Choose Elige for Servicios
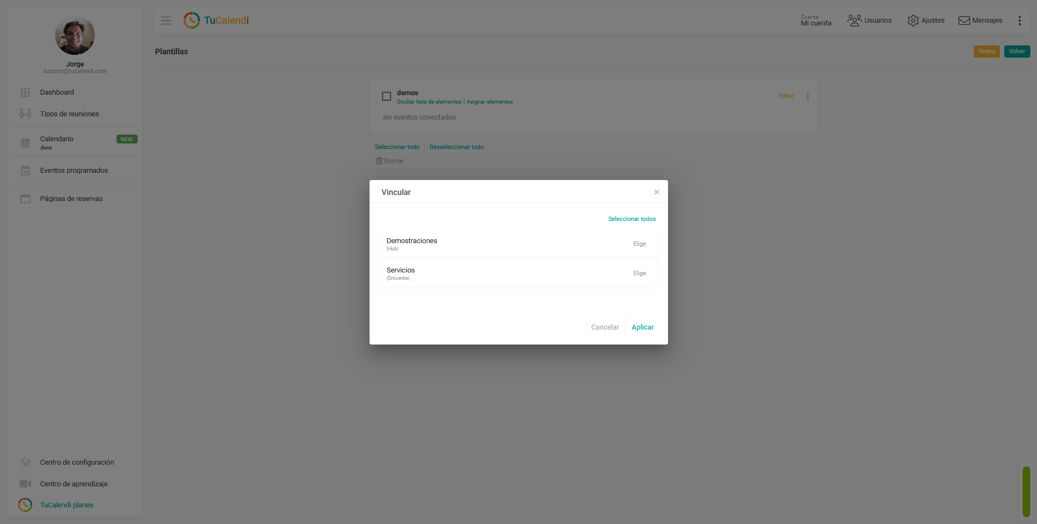This screenshot has width=1037, height=524. (x=640, y=273)
